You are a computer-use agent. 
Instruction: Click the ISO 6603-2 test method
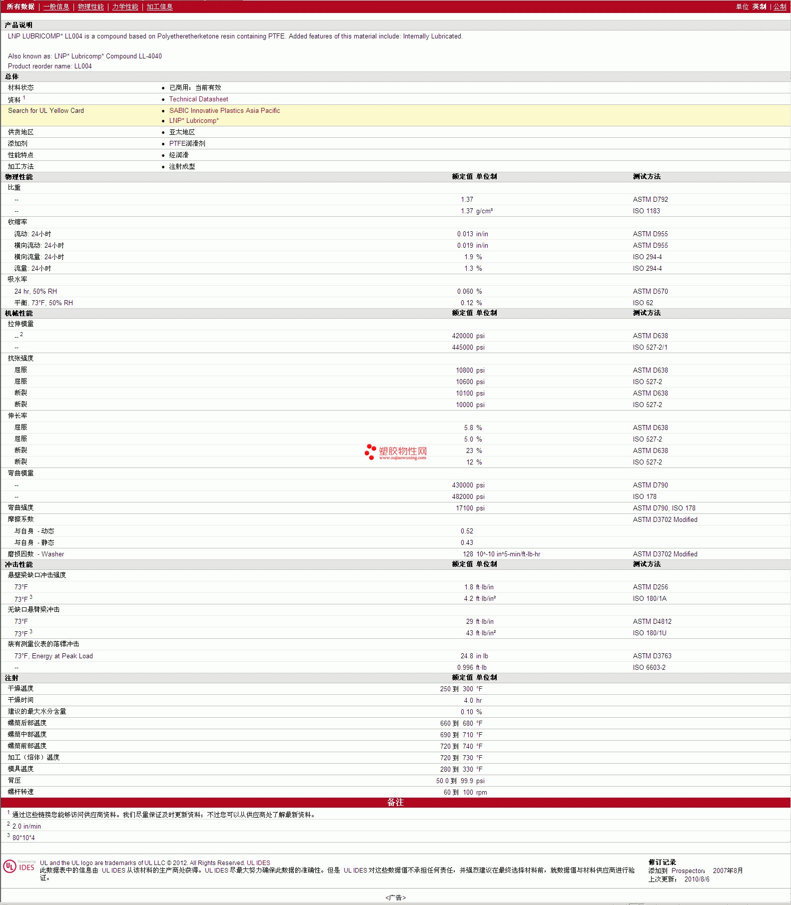(x=649, y=668)
